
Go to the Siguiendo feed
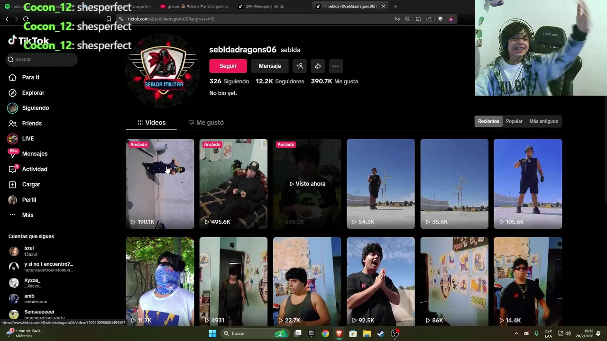[x=35, y=108]
